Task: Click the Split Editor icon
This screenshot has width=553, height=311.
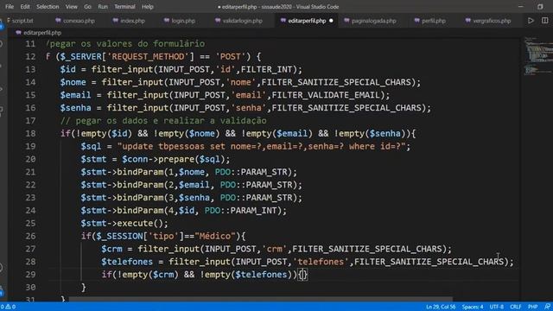Action: (x=545, y=21)
